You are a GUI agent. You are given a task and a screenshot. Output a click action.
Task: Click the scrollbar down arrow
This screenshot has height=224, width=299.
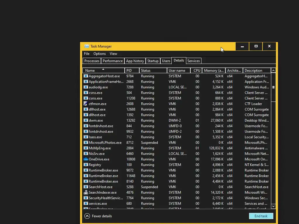(273, 206)
